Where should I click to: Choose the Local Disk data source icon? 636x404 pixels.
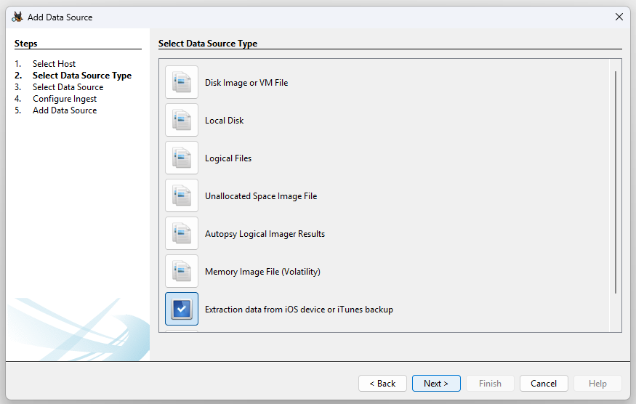pyautogui.click(x=182, y=120)
